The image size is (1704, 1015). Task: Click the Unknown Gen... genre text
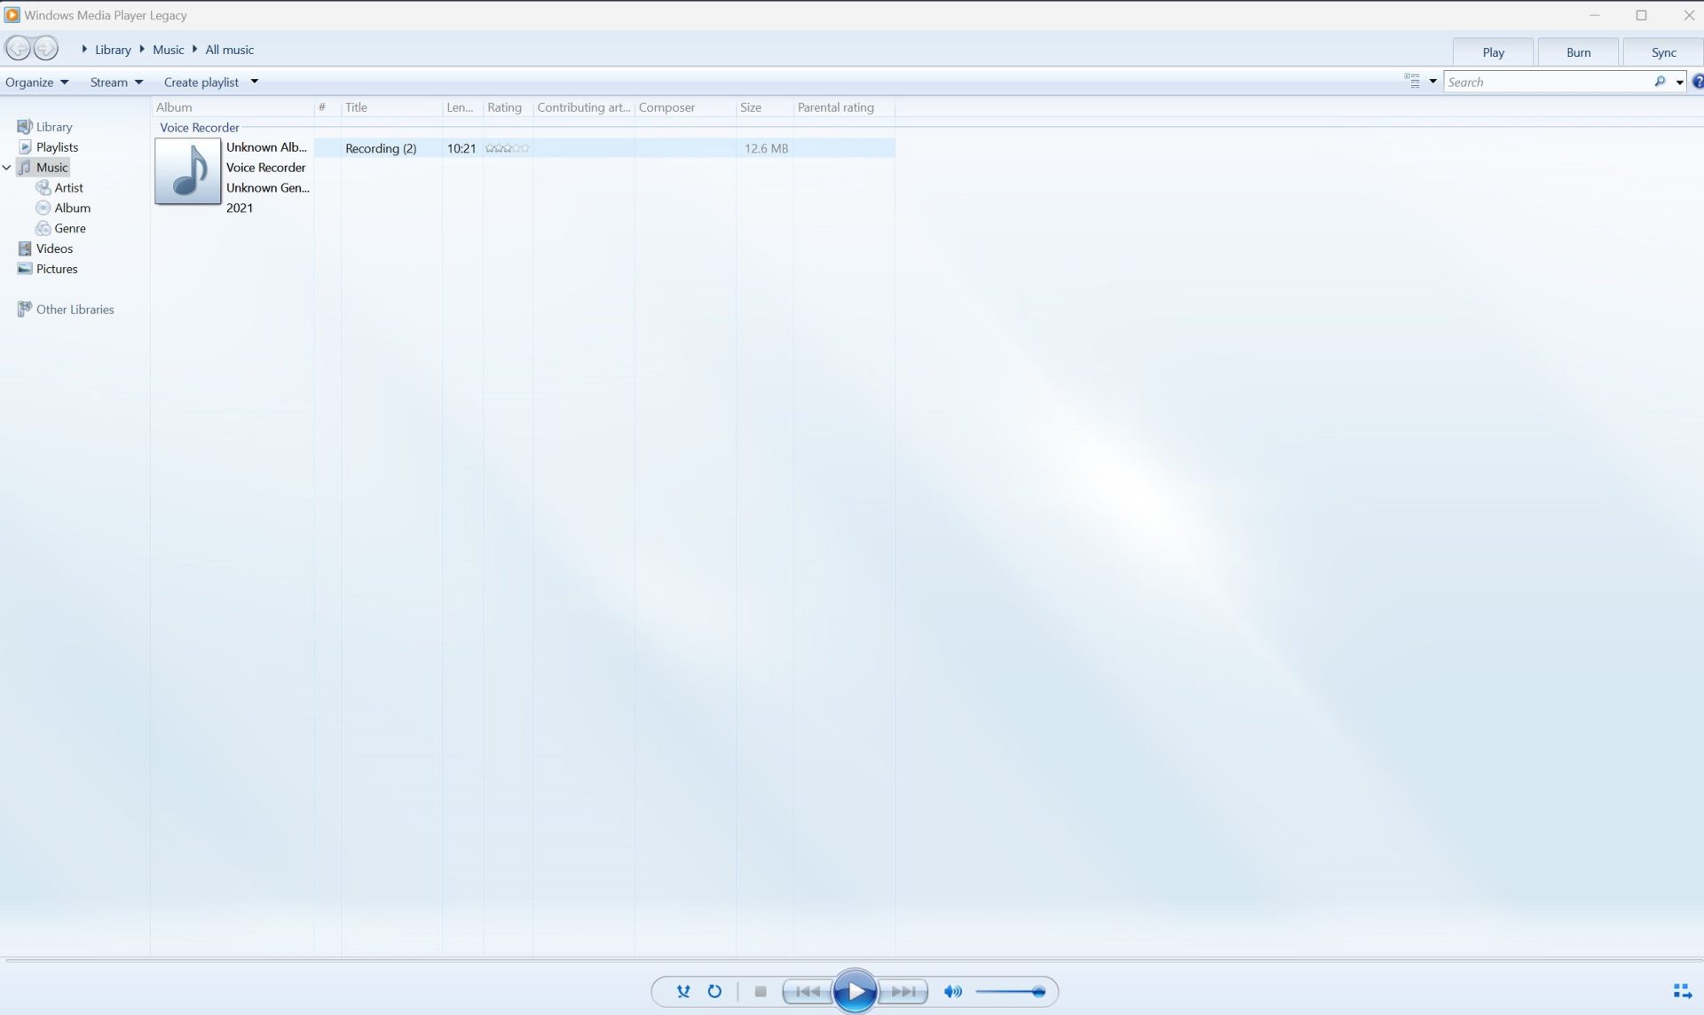coord(268,188)
